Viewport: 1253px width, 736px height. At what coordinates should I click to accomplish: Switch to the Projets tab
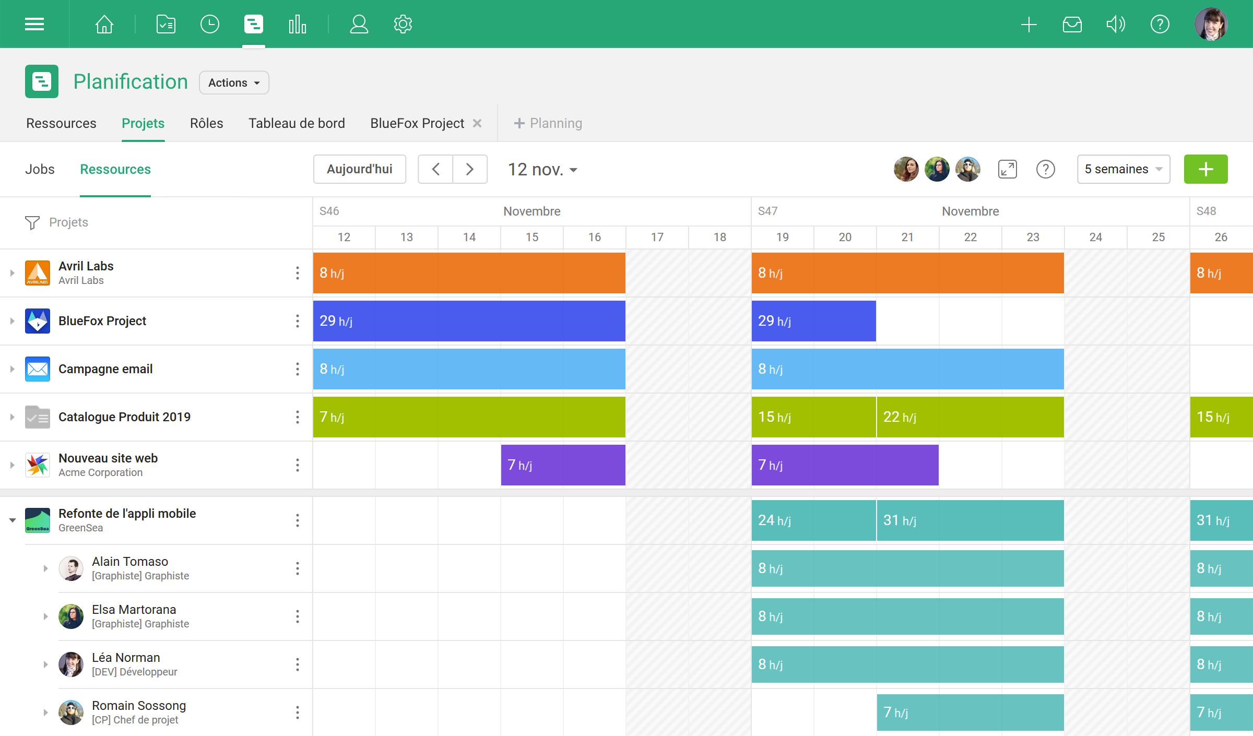point(143,123)
